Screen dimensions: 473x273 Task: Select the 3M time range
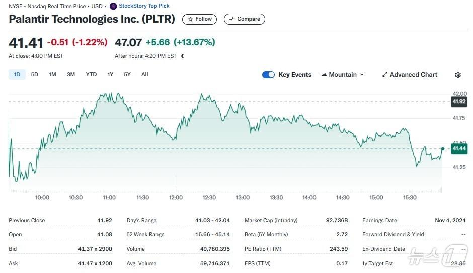71,74
